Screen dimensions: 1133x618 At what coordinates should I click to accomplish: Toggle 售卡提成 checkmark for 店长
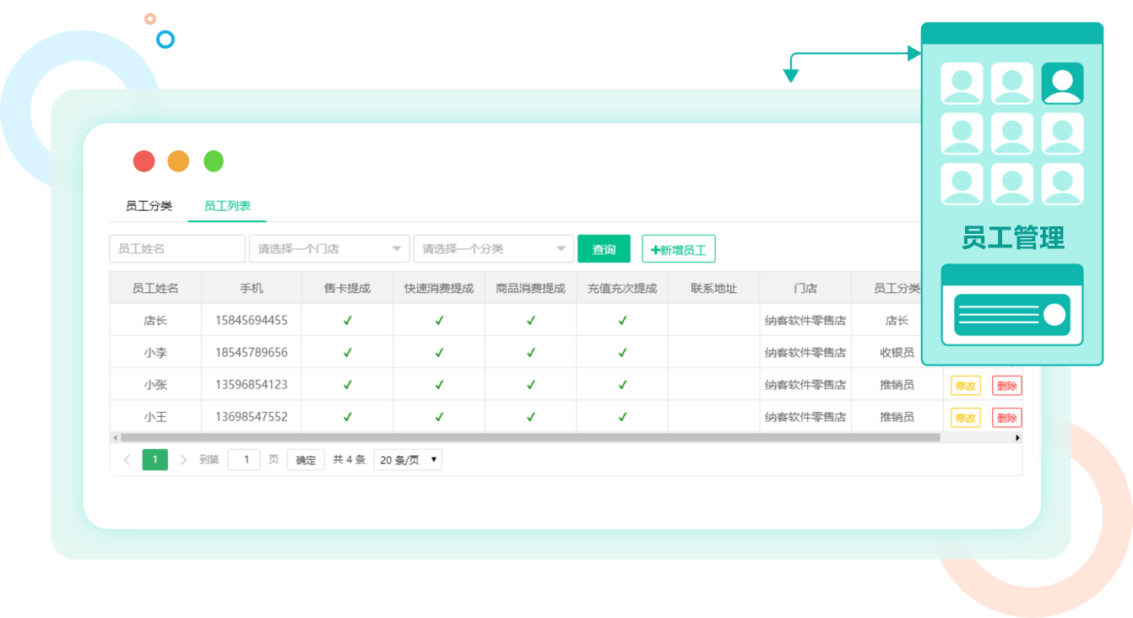347,321
